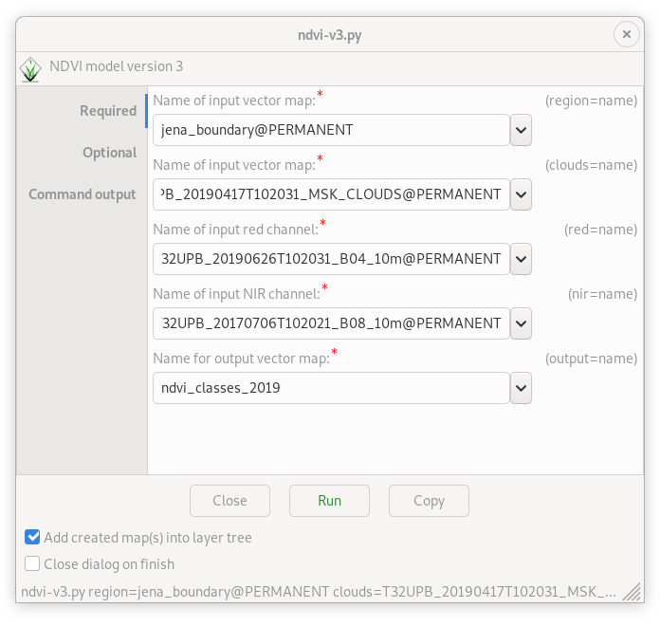
Task: Open the Command output tab
Action: pyautogui.click(x=82, y=194)
